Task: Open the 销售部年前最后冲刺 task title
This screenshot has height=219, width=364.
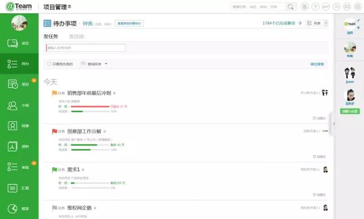Action: click(89, 93)
